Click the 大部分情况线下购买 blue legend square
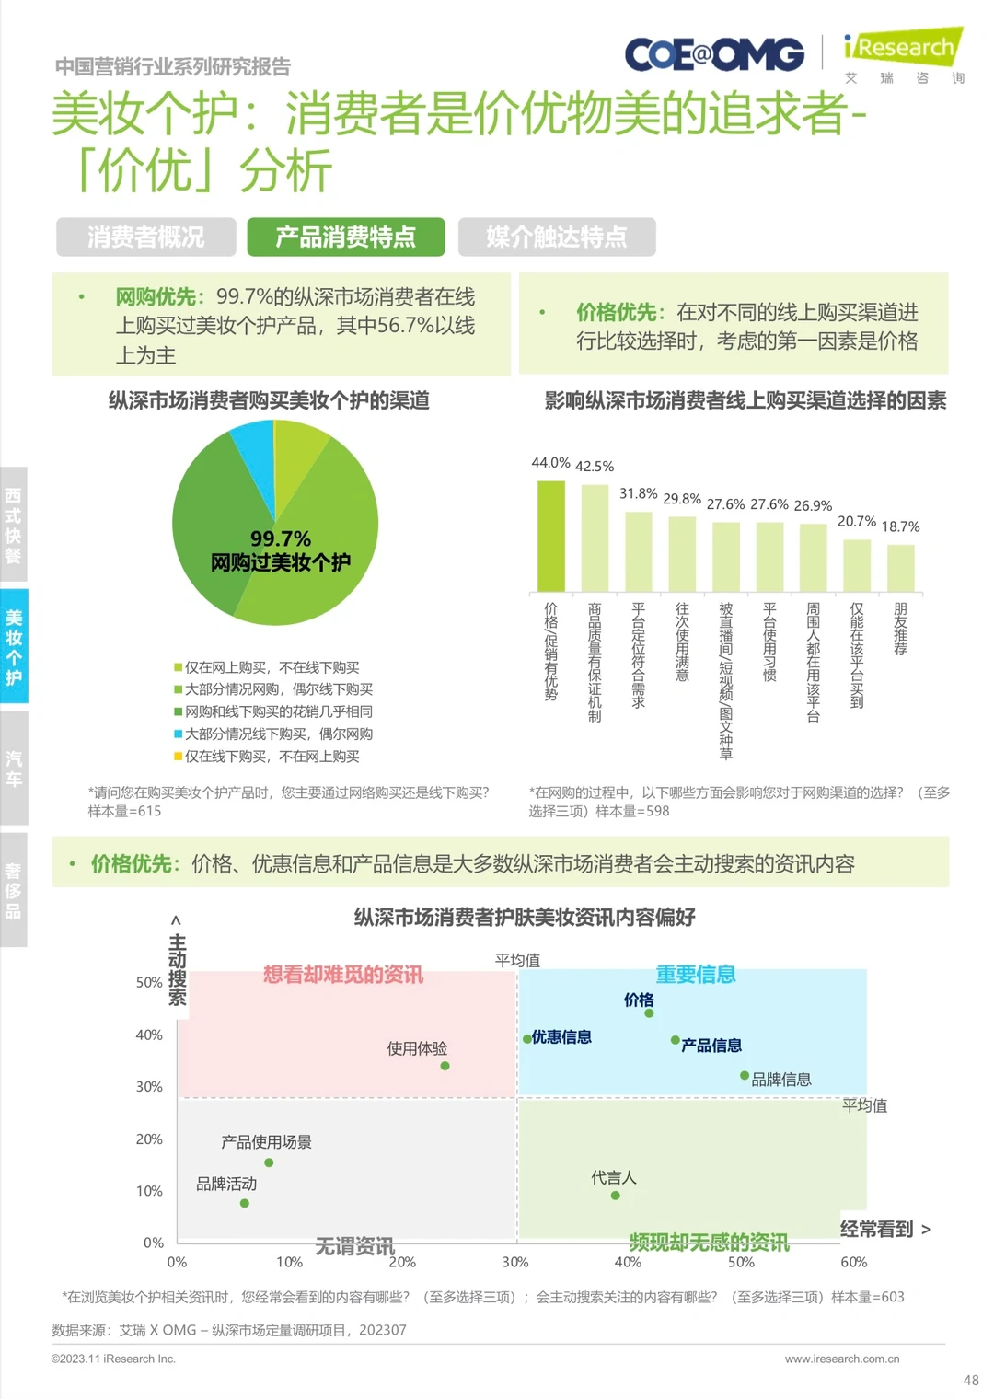The image size is (994, 1399). (x=179, y=734)
